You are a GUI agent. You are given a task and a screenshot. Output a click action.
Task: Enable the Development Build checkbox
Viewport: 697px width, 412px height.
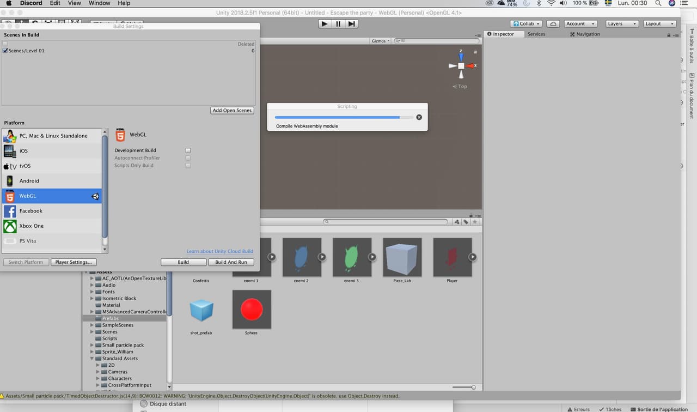tap(188, 150)
